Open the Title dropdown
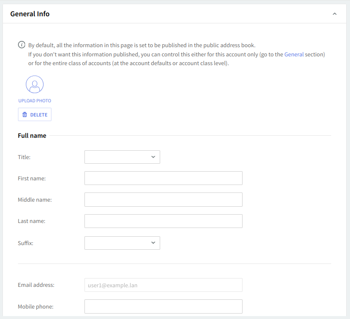 pos(122,157)
